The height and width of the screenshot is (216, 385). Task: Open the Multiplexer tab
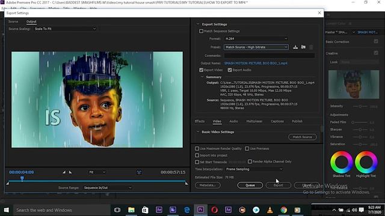tap(254, 121)
